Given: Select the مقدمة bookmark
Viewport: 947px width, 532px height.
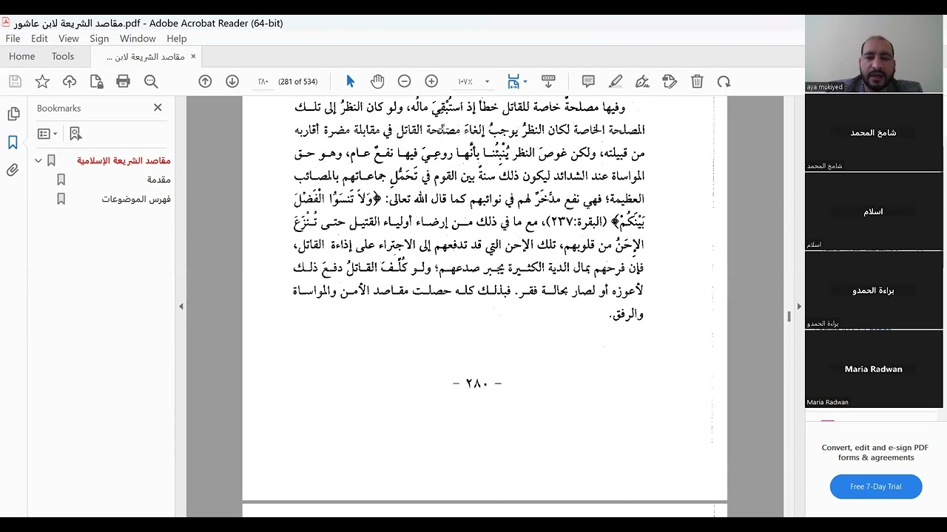Looking at the screenshot, I should [x=159, y=180].
